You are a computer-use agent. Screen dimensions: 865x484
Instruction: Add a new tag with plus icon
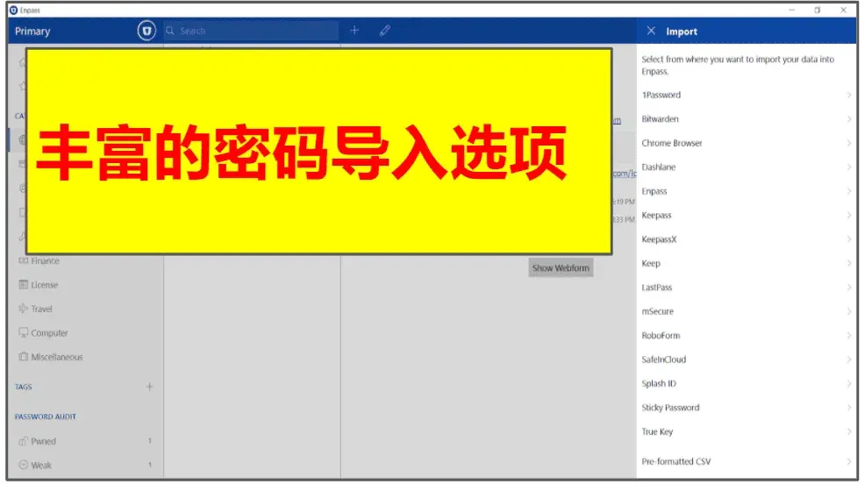pyautogui.click(x=149, y=387)
